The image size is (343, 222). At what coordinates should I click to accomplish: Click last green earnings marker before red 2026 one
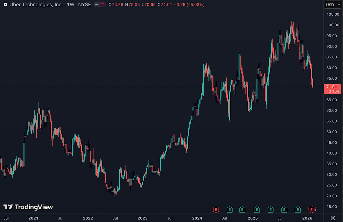(298, 210)
